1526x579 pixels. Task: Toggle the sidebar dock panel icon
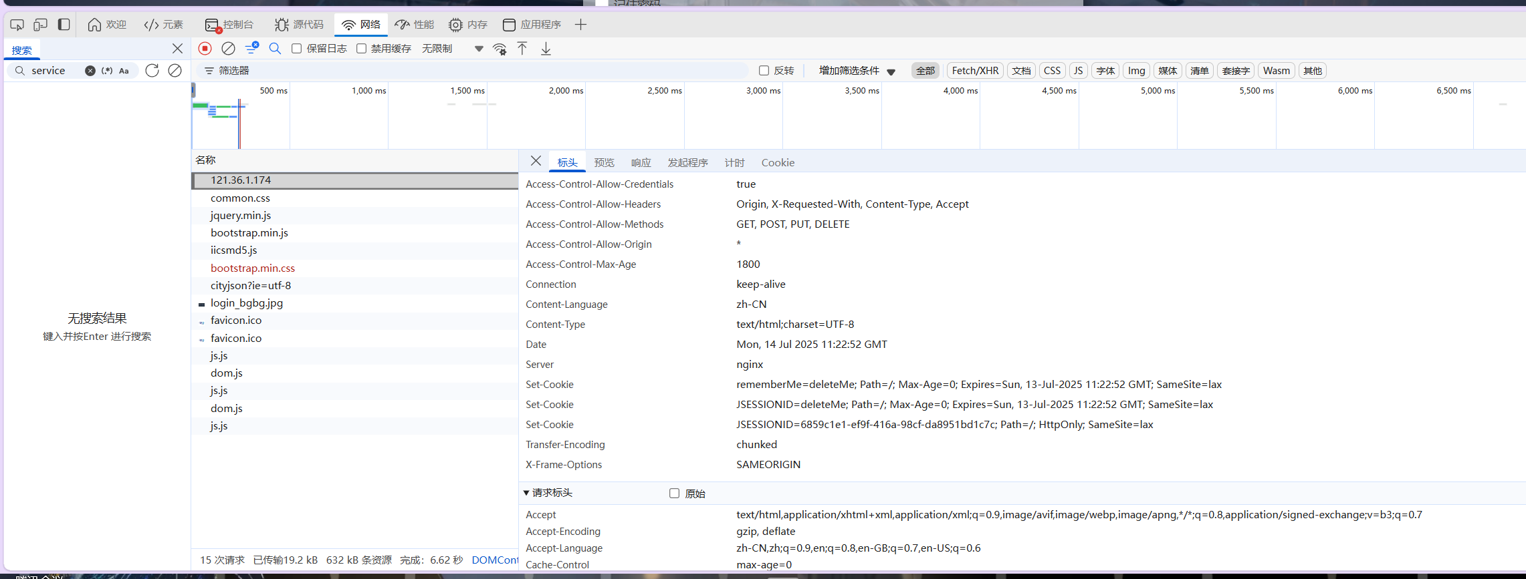click(64, 25)
